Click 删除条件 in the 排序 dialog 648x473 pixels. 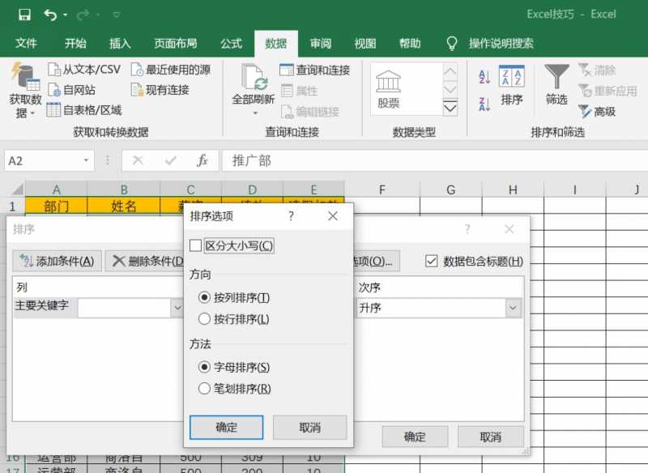click(145, 261)
